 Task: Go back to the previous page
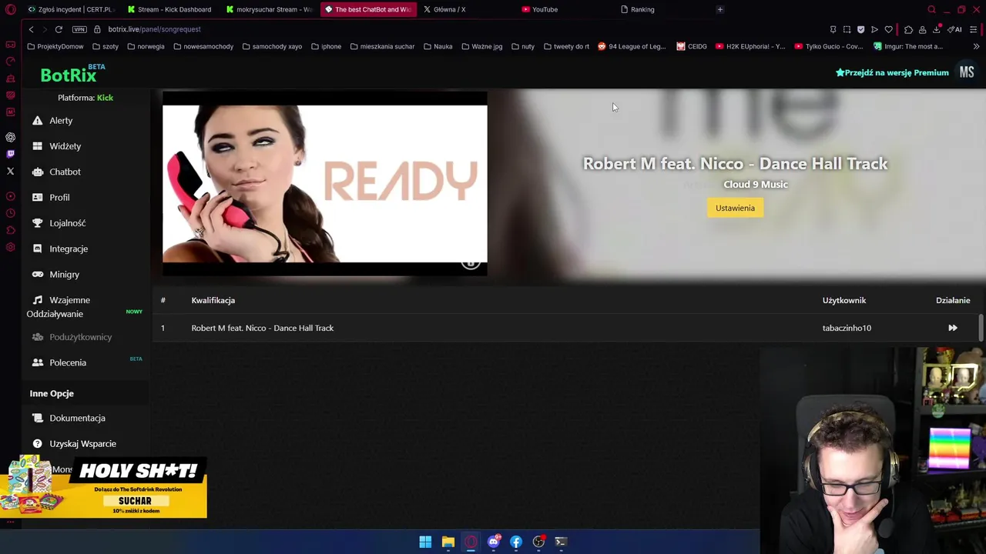[31, 29]
